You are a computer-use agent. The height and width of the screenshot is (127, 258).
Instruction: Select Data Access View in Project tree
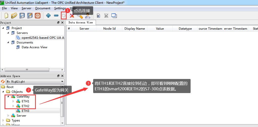[34, 47]
